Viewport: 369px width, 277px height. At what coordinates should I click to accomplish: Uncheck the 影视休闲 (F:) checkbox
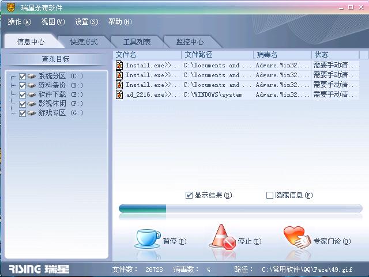click(22, 104)
